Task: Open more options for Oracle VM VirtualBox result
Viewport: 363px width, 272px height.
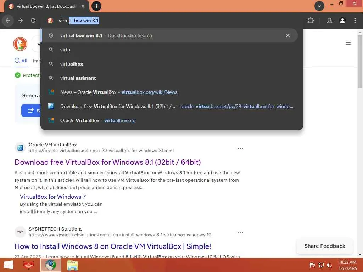Action: click(x=240, y=148)
